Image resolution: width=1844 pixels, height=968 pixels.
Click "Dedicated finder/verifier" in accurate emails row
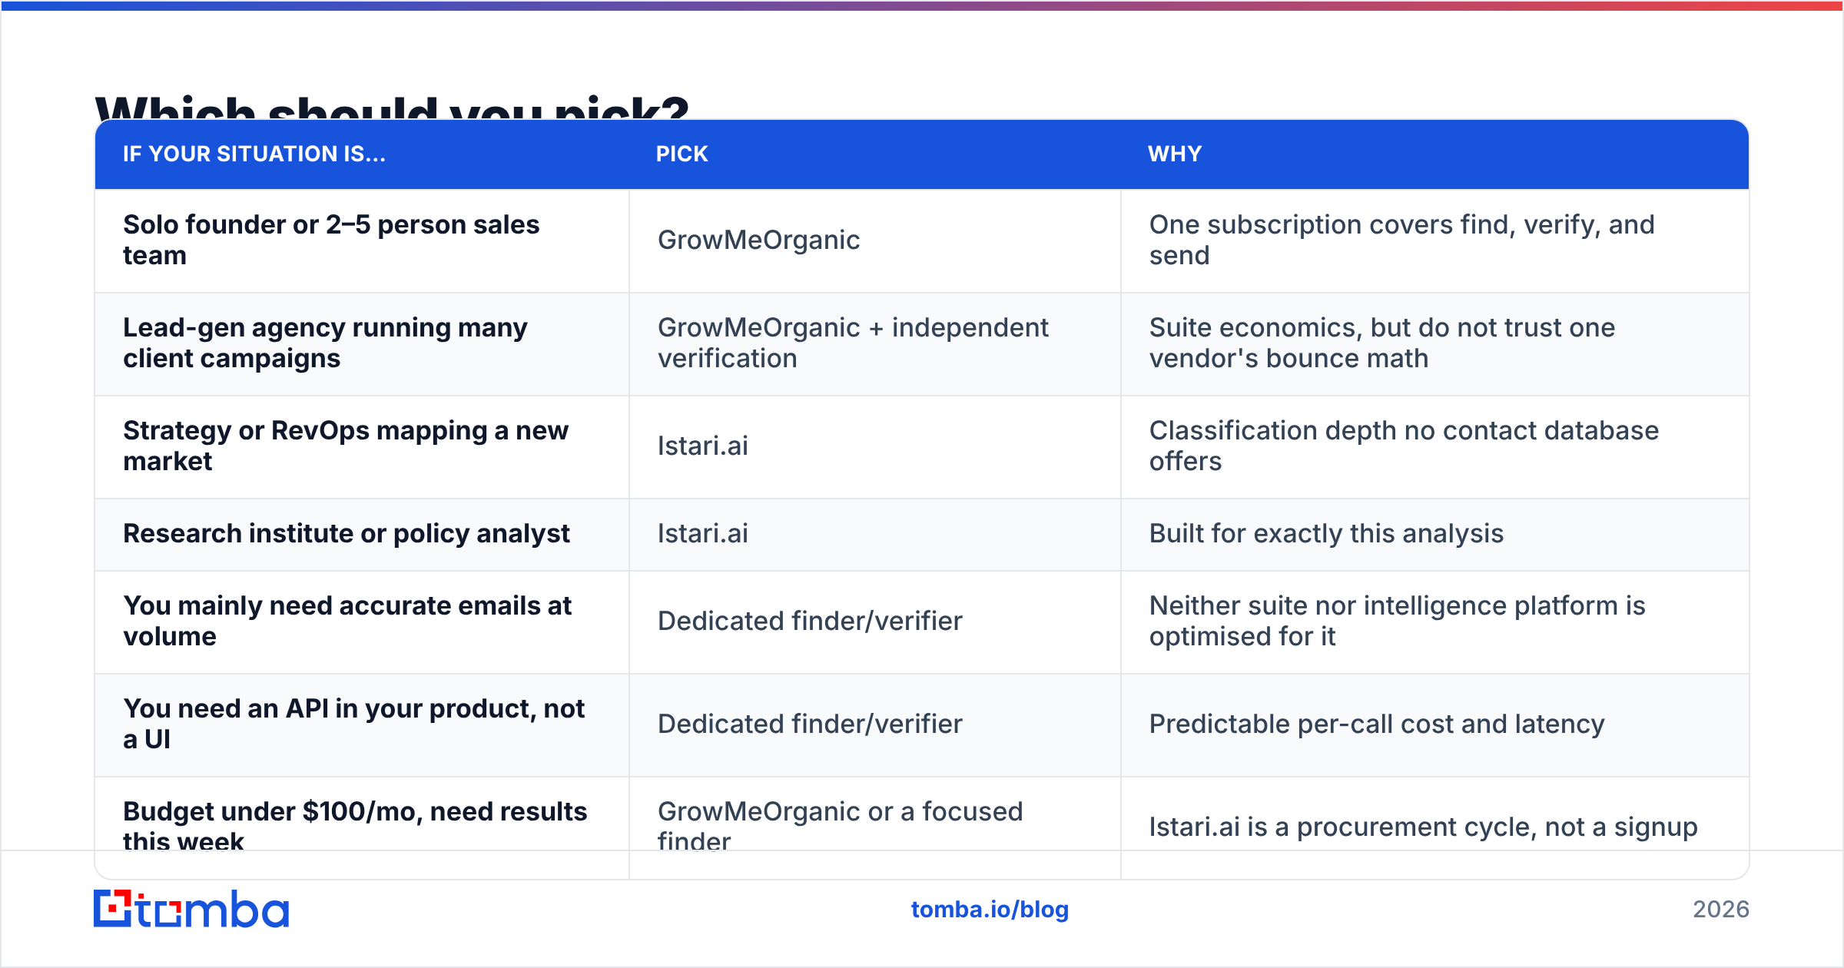810,621
